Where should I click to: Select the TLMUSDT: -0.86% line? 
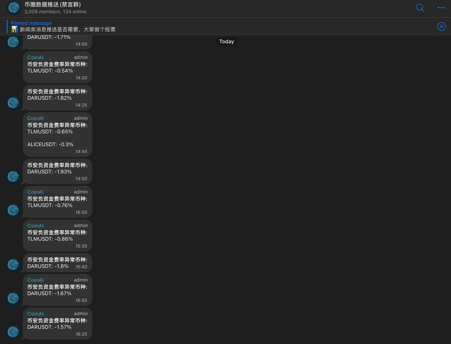pos(50,239)
